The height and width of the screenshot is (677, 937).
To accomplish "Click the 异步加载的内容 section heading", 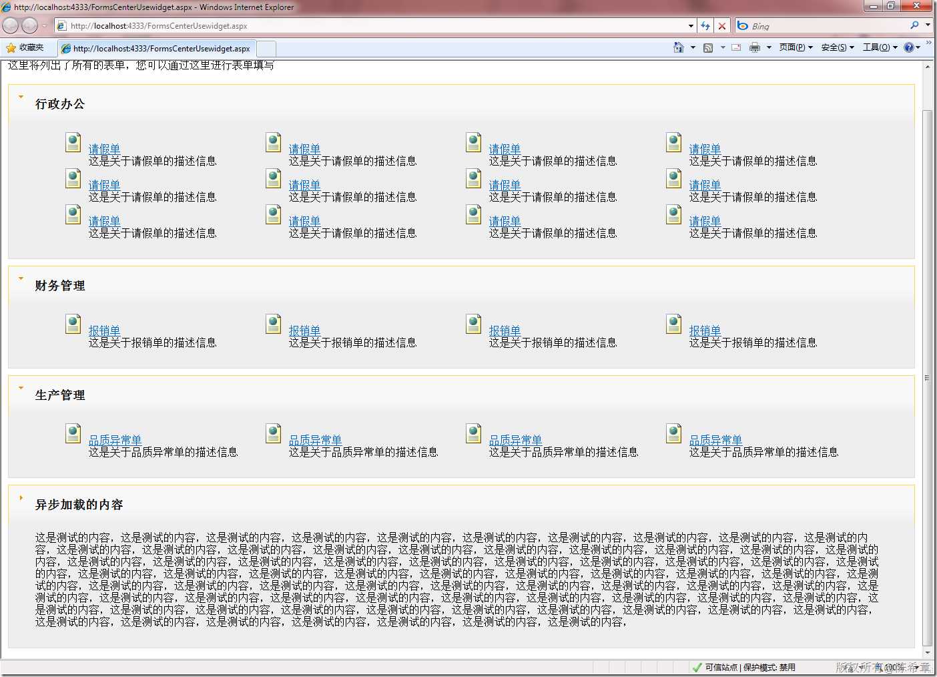I will (79, 504).
